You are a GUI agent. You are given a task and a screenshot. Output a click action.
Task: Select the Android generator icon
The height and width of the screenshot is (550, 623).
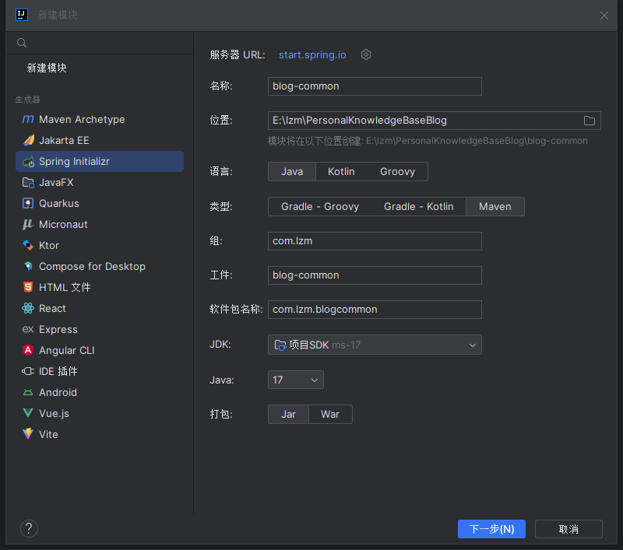coord(28,392)
